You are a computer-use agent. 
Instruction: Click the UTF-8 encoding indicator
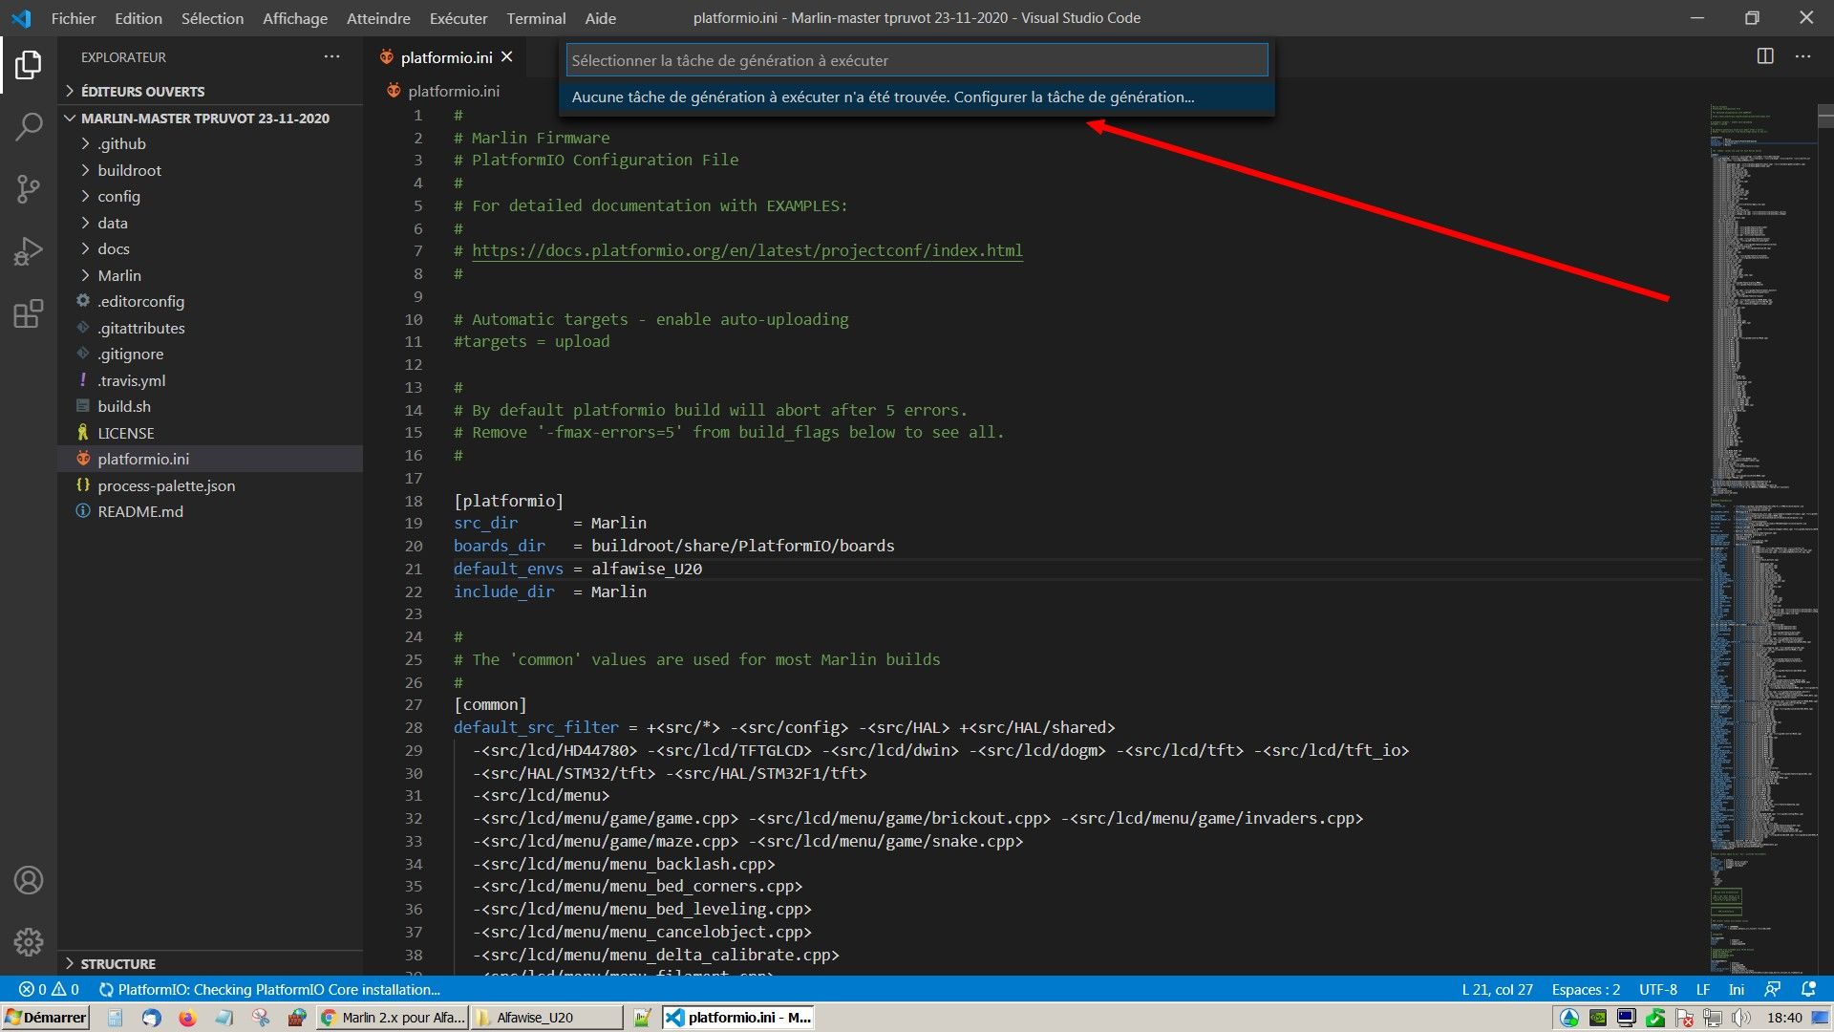point(1658,989)
